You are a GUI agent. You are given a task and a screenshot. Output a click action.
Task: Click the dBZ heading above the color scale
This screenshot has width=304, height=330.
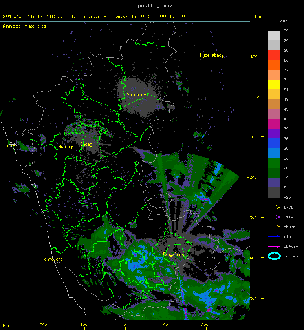(x=284, y=21)
